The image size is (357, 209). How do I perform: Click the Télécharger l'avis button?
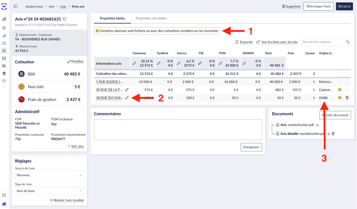(x=318, y=6)
